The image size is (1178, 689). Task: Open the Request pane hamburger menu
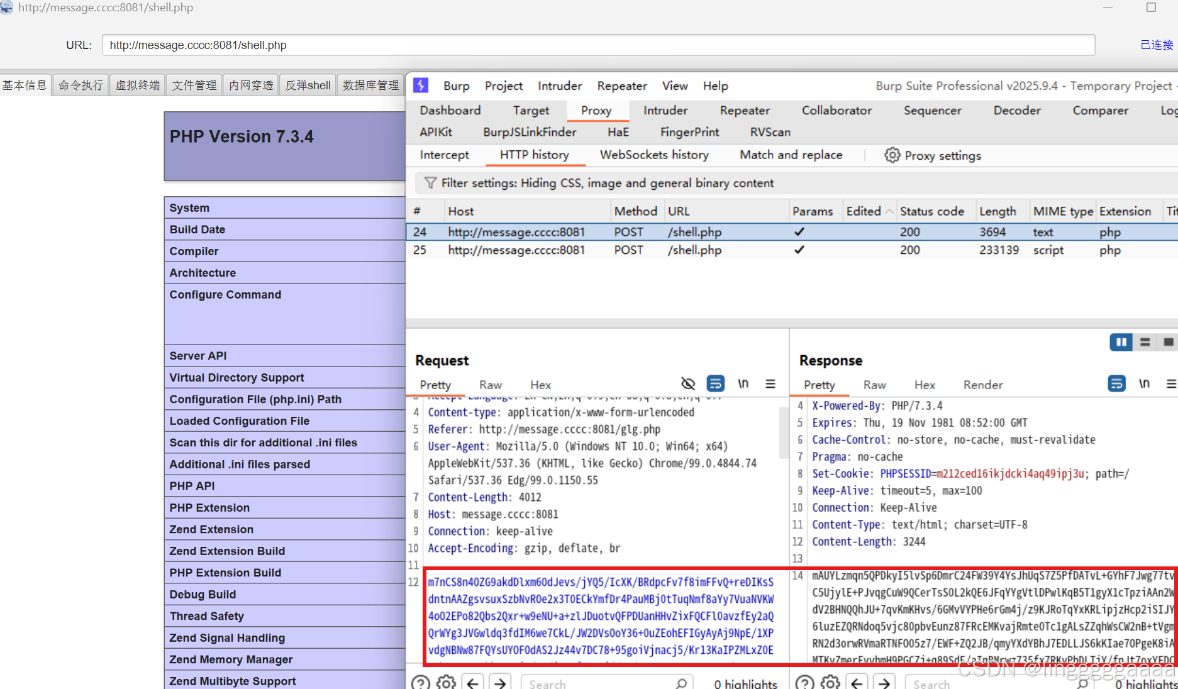point(770,383)
